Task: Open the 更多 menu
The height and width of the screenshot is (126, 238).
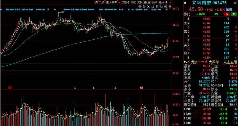Action: click(161, 2)
